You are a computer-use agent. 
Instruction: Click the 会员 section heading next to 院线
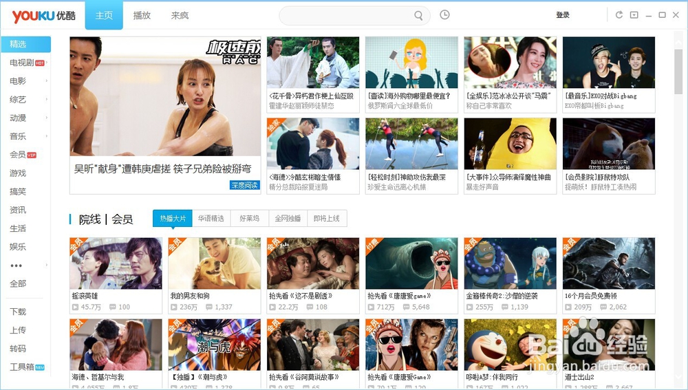(x=122, y=219)
